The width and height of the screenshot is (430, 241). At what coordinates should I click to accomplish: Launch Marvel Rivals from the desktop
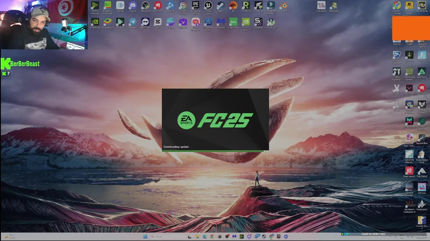pos(422,7)
